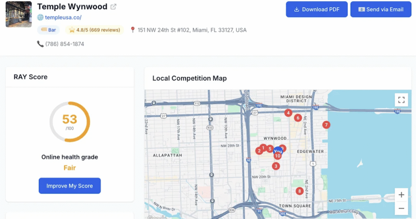Click the Improve My Score button

[x=69, y=186]
